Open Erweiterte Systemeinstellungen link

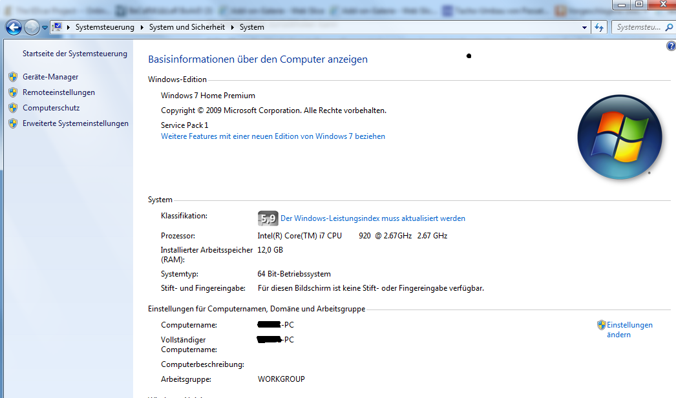click(76, 123)
